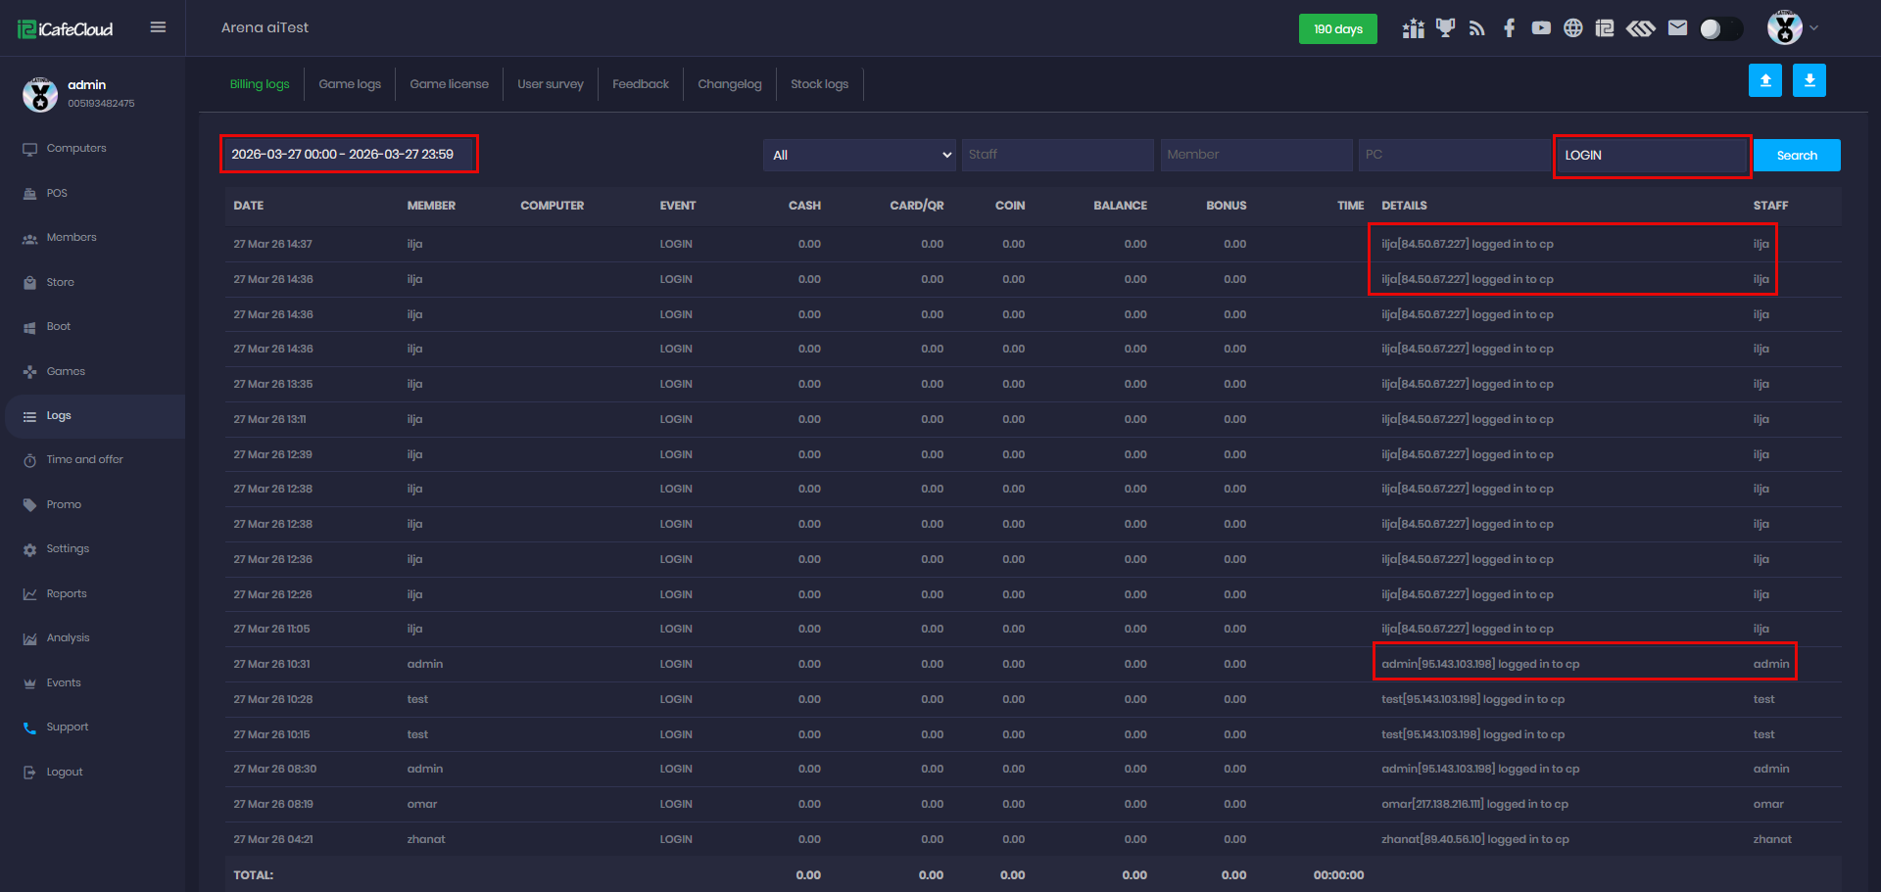Switch to the Changelog tab
Image resolution: width=1881 pixels, height=892 pixels.
[x=730, y=84]
